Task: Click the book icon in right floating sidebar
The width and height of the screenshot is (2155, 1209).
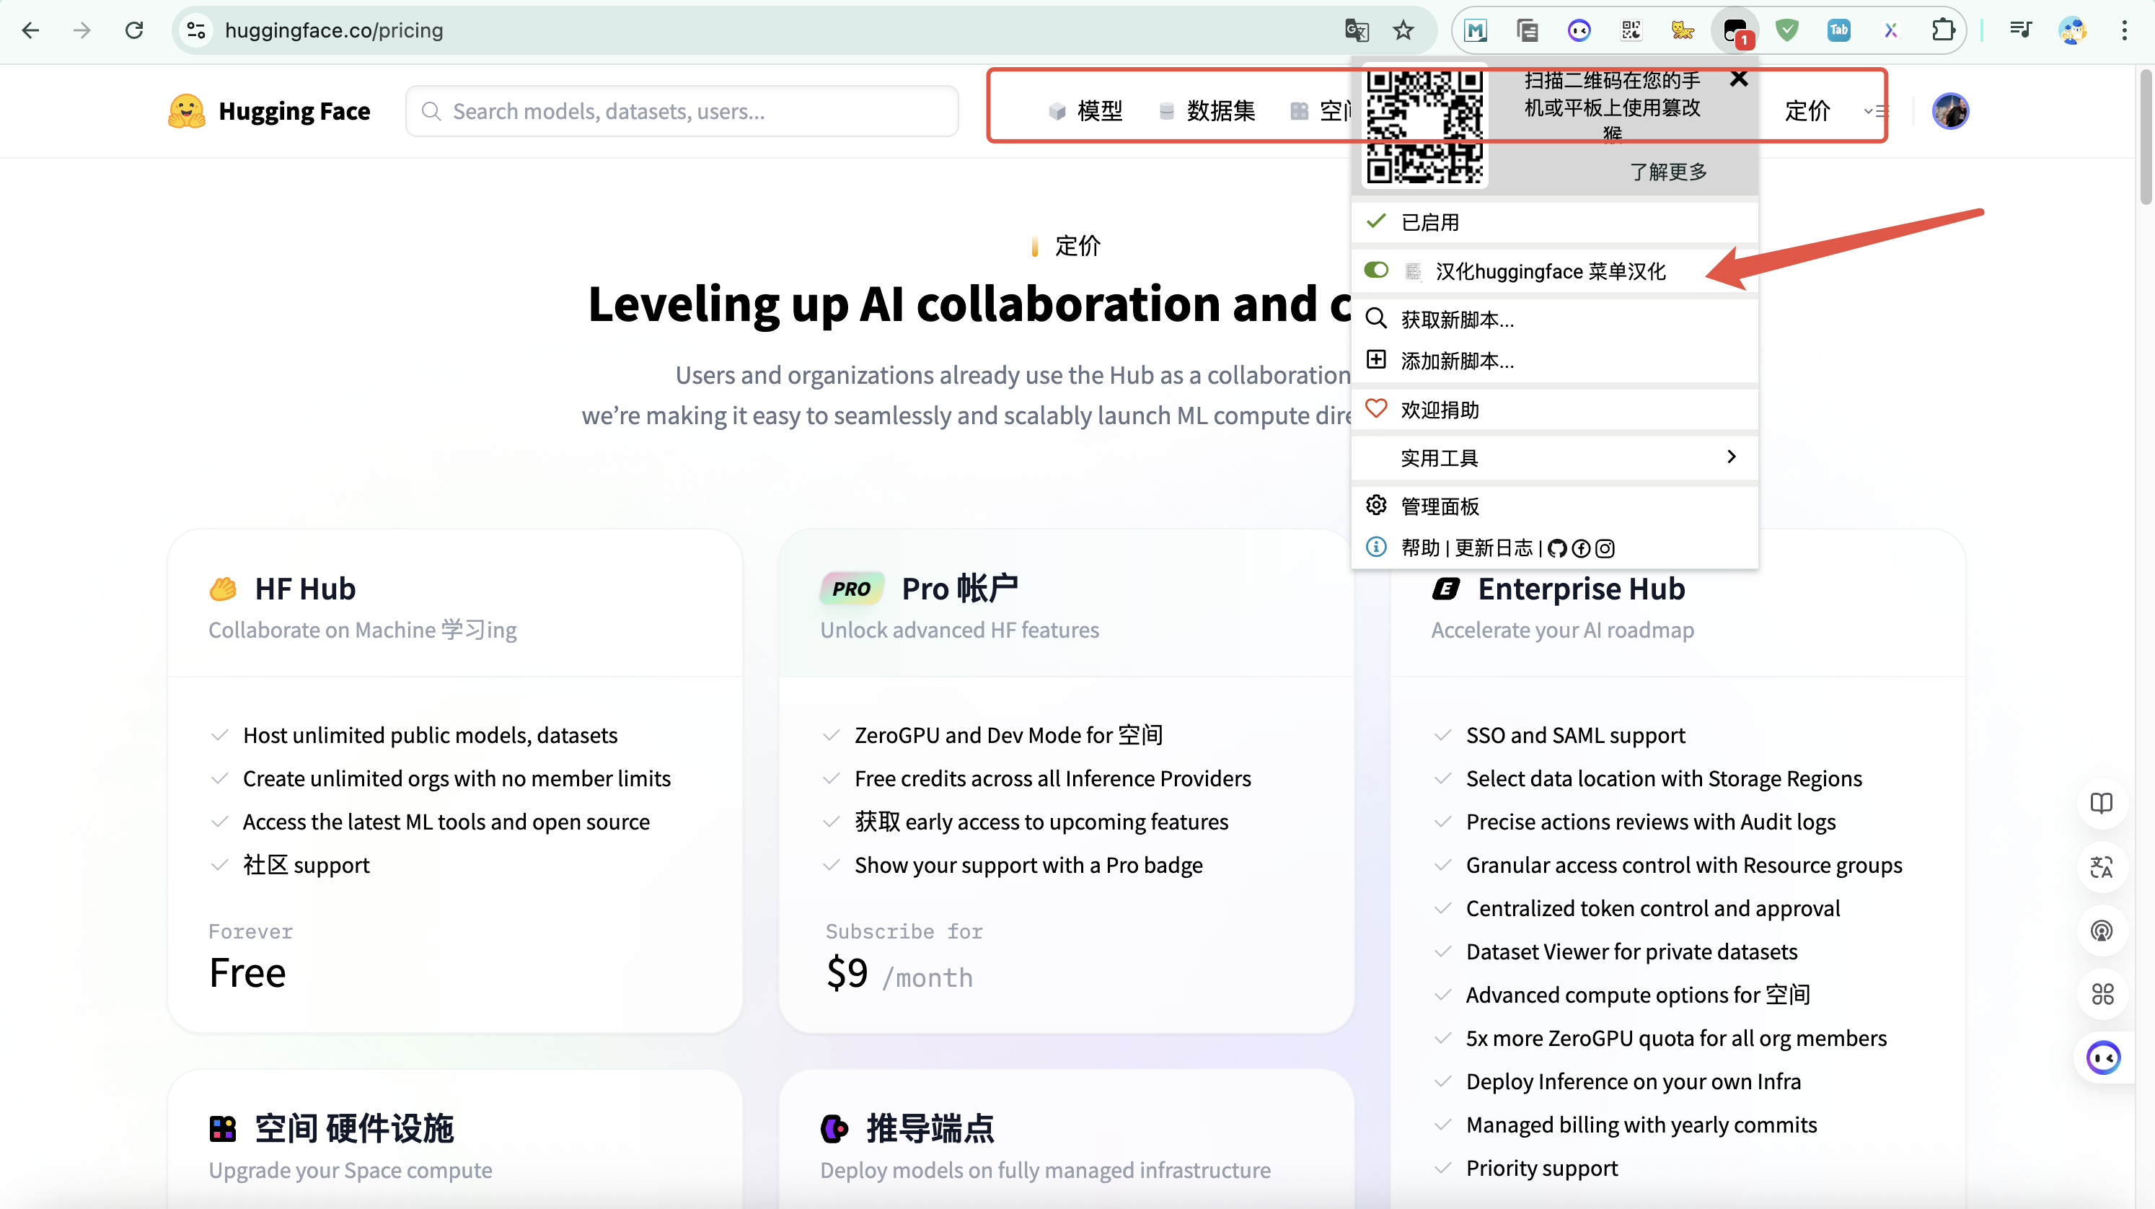Action: (2102, 803)
